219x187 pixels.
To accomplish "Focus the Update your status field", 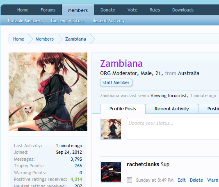I will click(173, 129).
